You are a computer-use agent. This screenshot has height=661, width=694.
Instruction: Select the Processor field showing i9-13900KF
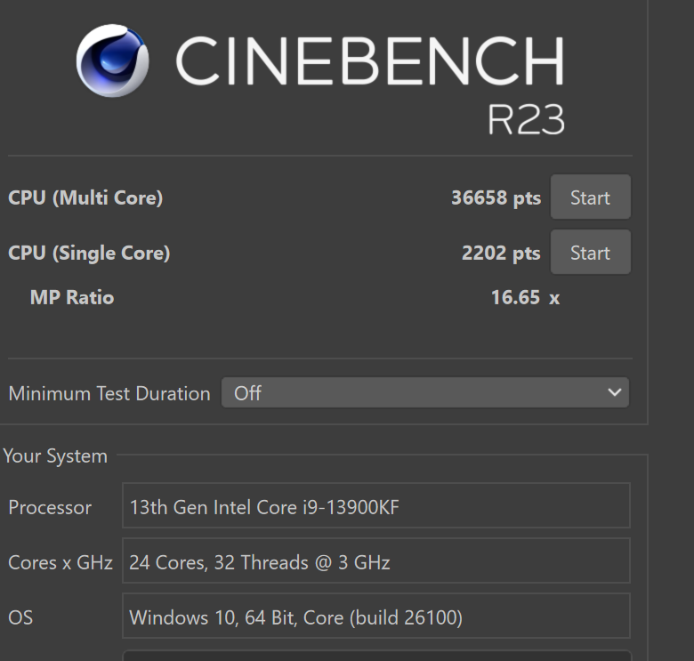376,505
